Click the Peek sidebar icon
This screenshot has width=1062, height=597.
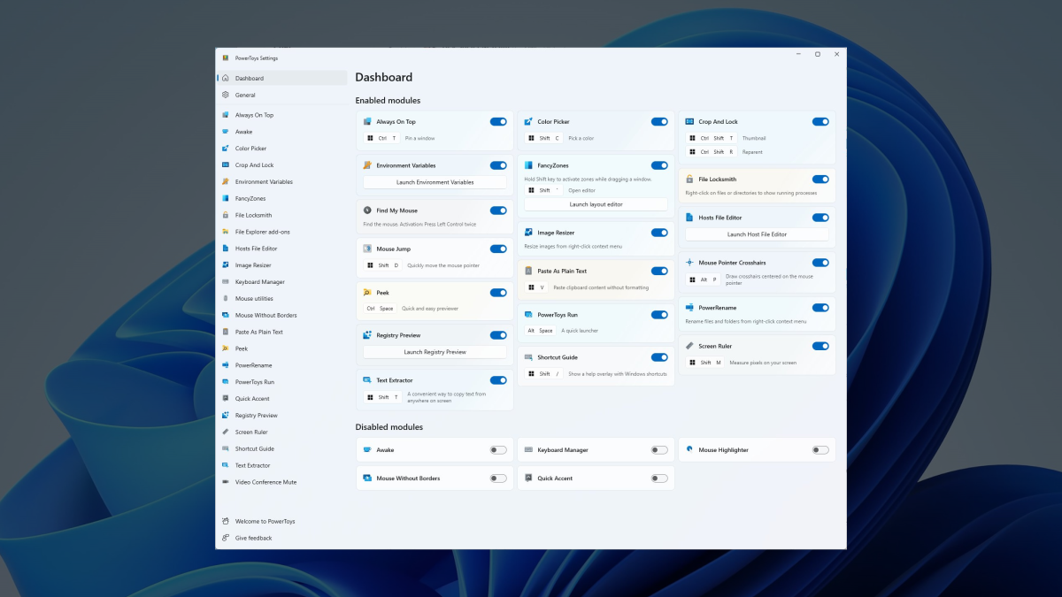tap(226, 348)
